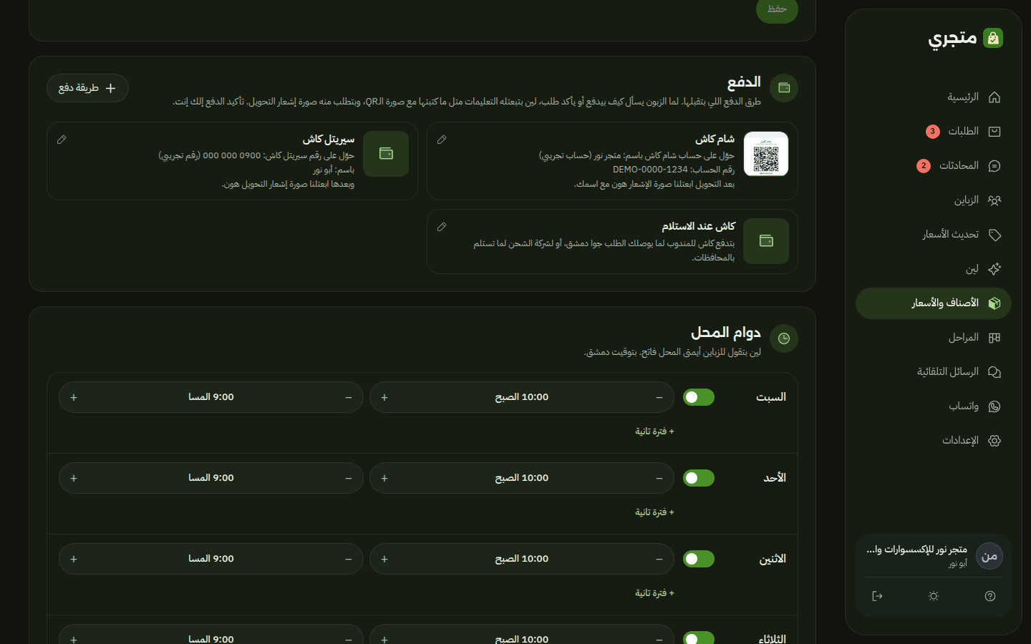Screen dimensions: 1031x644
Task: Open the orders icon beside الطلبات
Action: point(994,132)
